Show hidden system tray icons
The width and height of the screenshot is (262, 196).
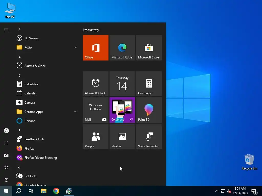(x=216, y=191)
